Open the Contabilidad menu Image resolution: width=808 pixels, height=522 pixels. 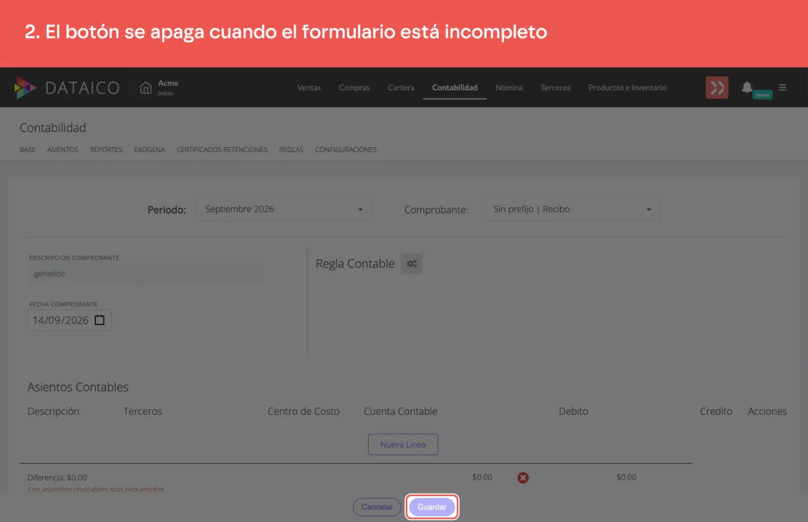tap(454, 88)
